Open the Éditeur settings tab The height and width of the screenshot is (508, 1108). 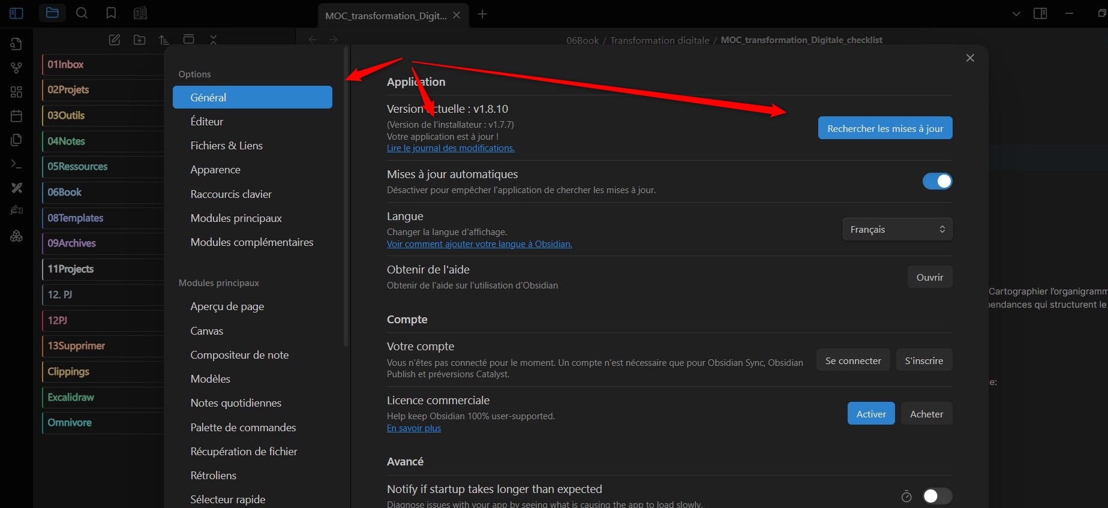tap(253, 121)
